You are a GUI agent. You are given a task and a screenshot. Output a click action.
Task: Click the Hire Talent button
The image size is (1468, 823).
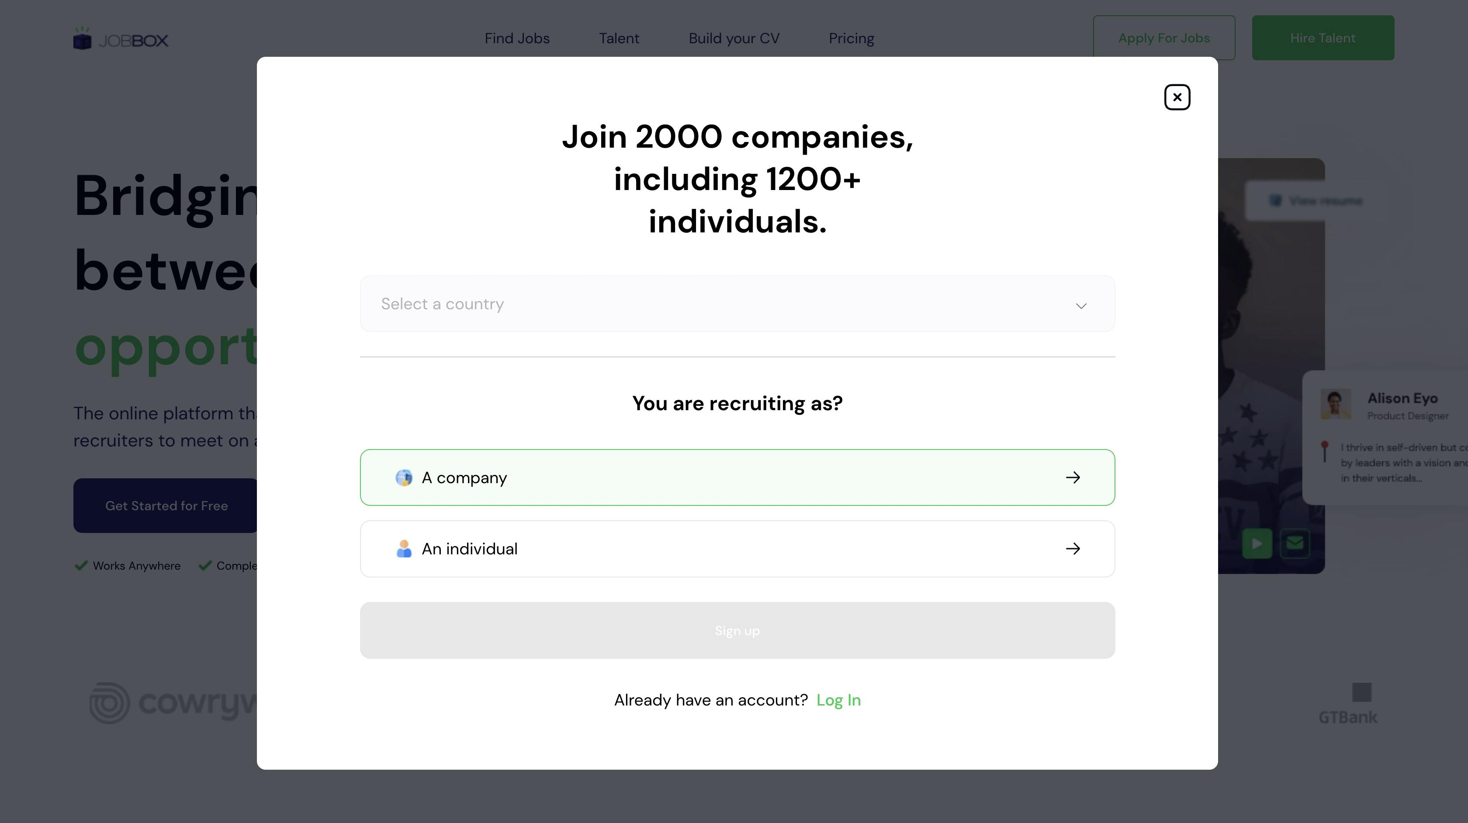point(1323,38)
